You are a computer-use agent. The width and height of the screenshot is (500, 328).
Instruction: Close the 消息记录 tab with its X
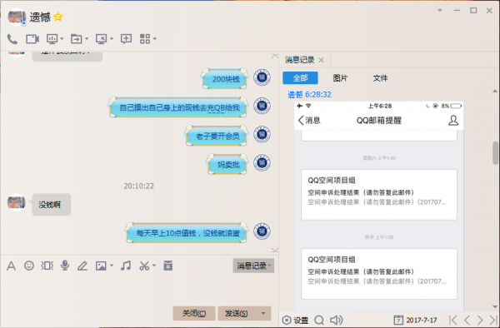click(x=322, y=60)
